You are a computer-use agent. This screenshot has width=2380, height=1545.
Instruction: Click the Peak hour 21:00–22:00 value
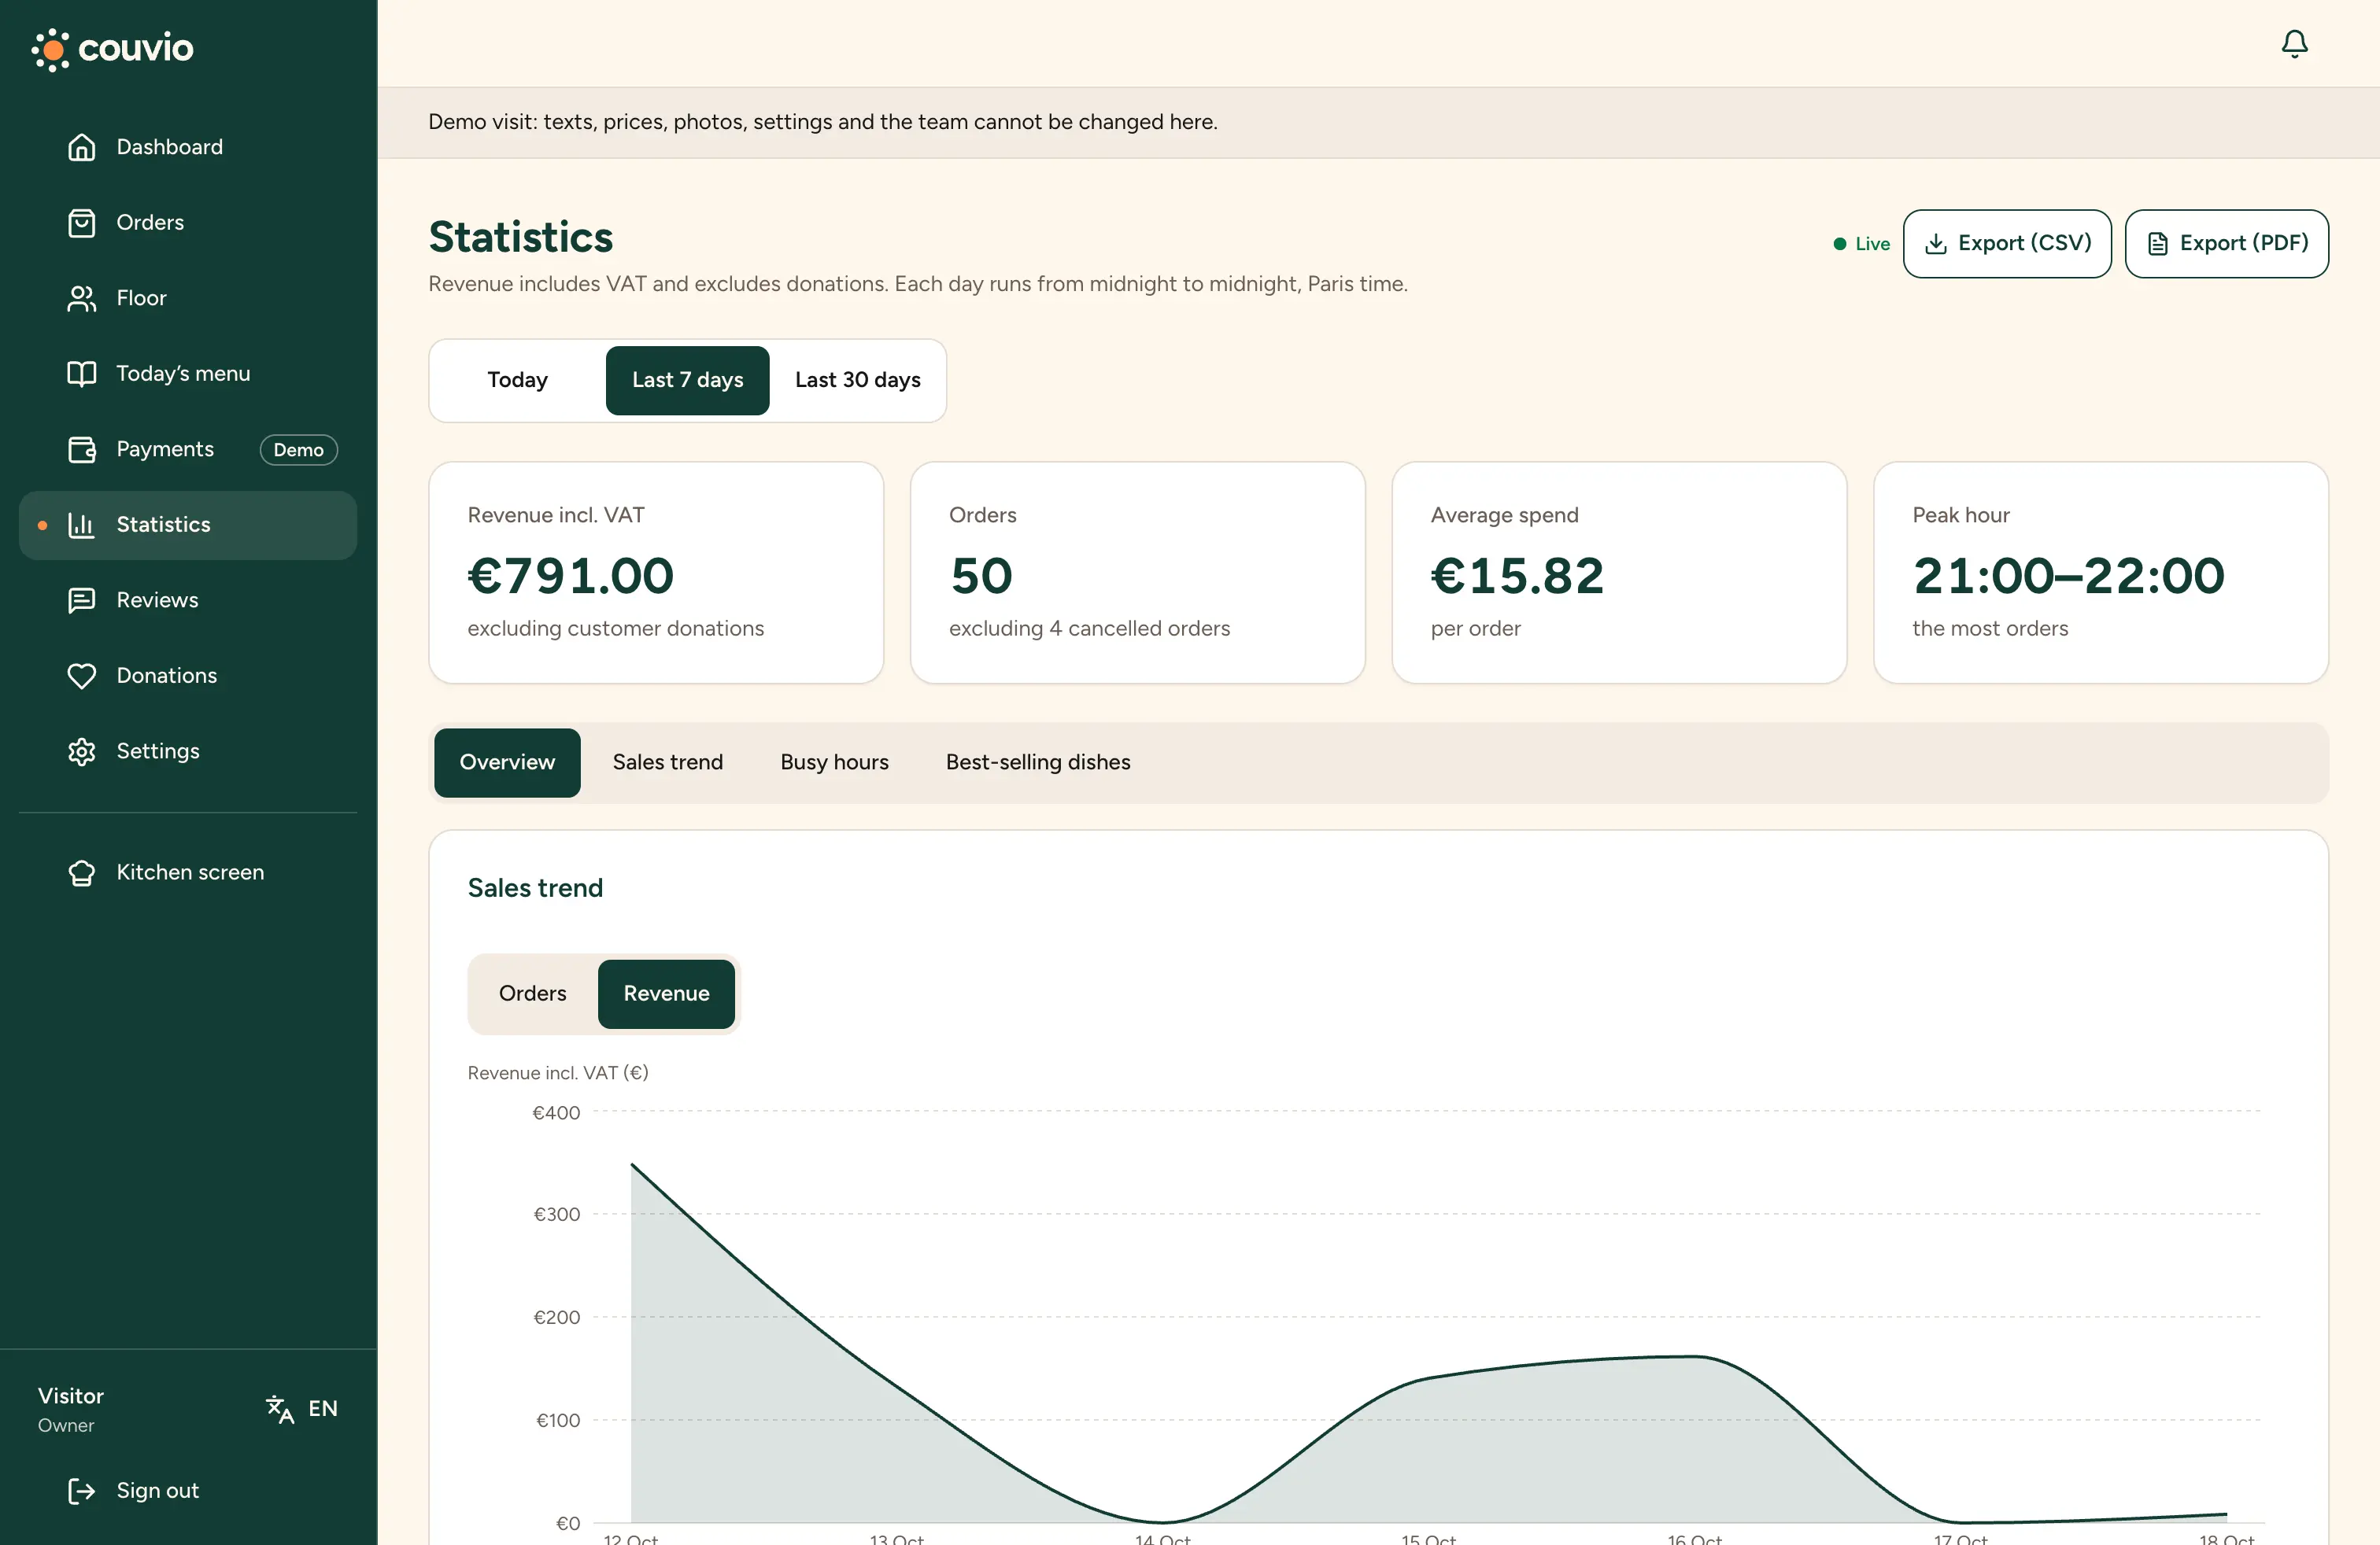click(x=2068, y=576)
